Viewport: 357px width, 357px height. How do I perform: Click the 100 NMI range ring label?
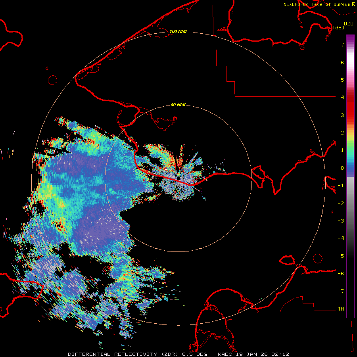coord(178,31)
